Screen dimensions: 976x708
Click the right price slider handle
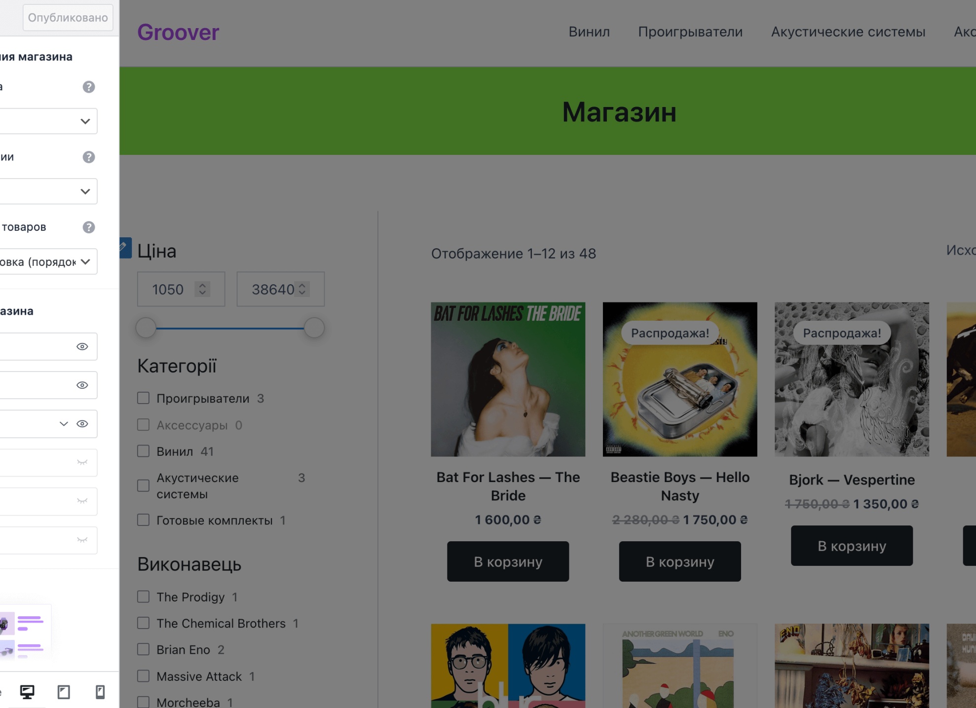(x=314, y=328)
